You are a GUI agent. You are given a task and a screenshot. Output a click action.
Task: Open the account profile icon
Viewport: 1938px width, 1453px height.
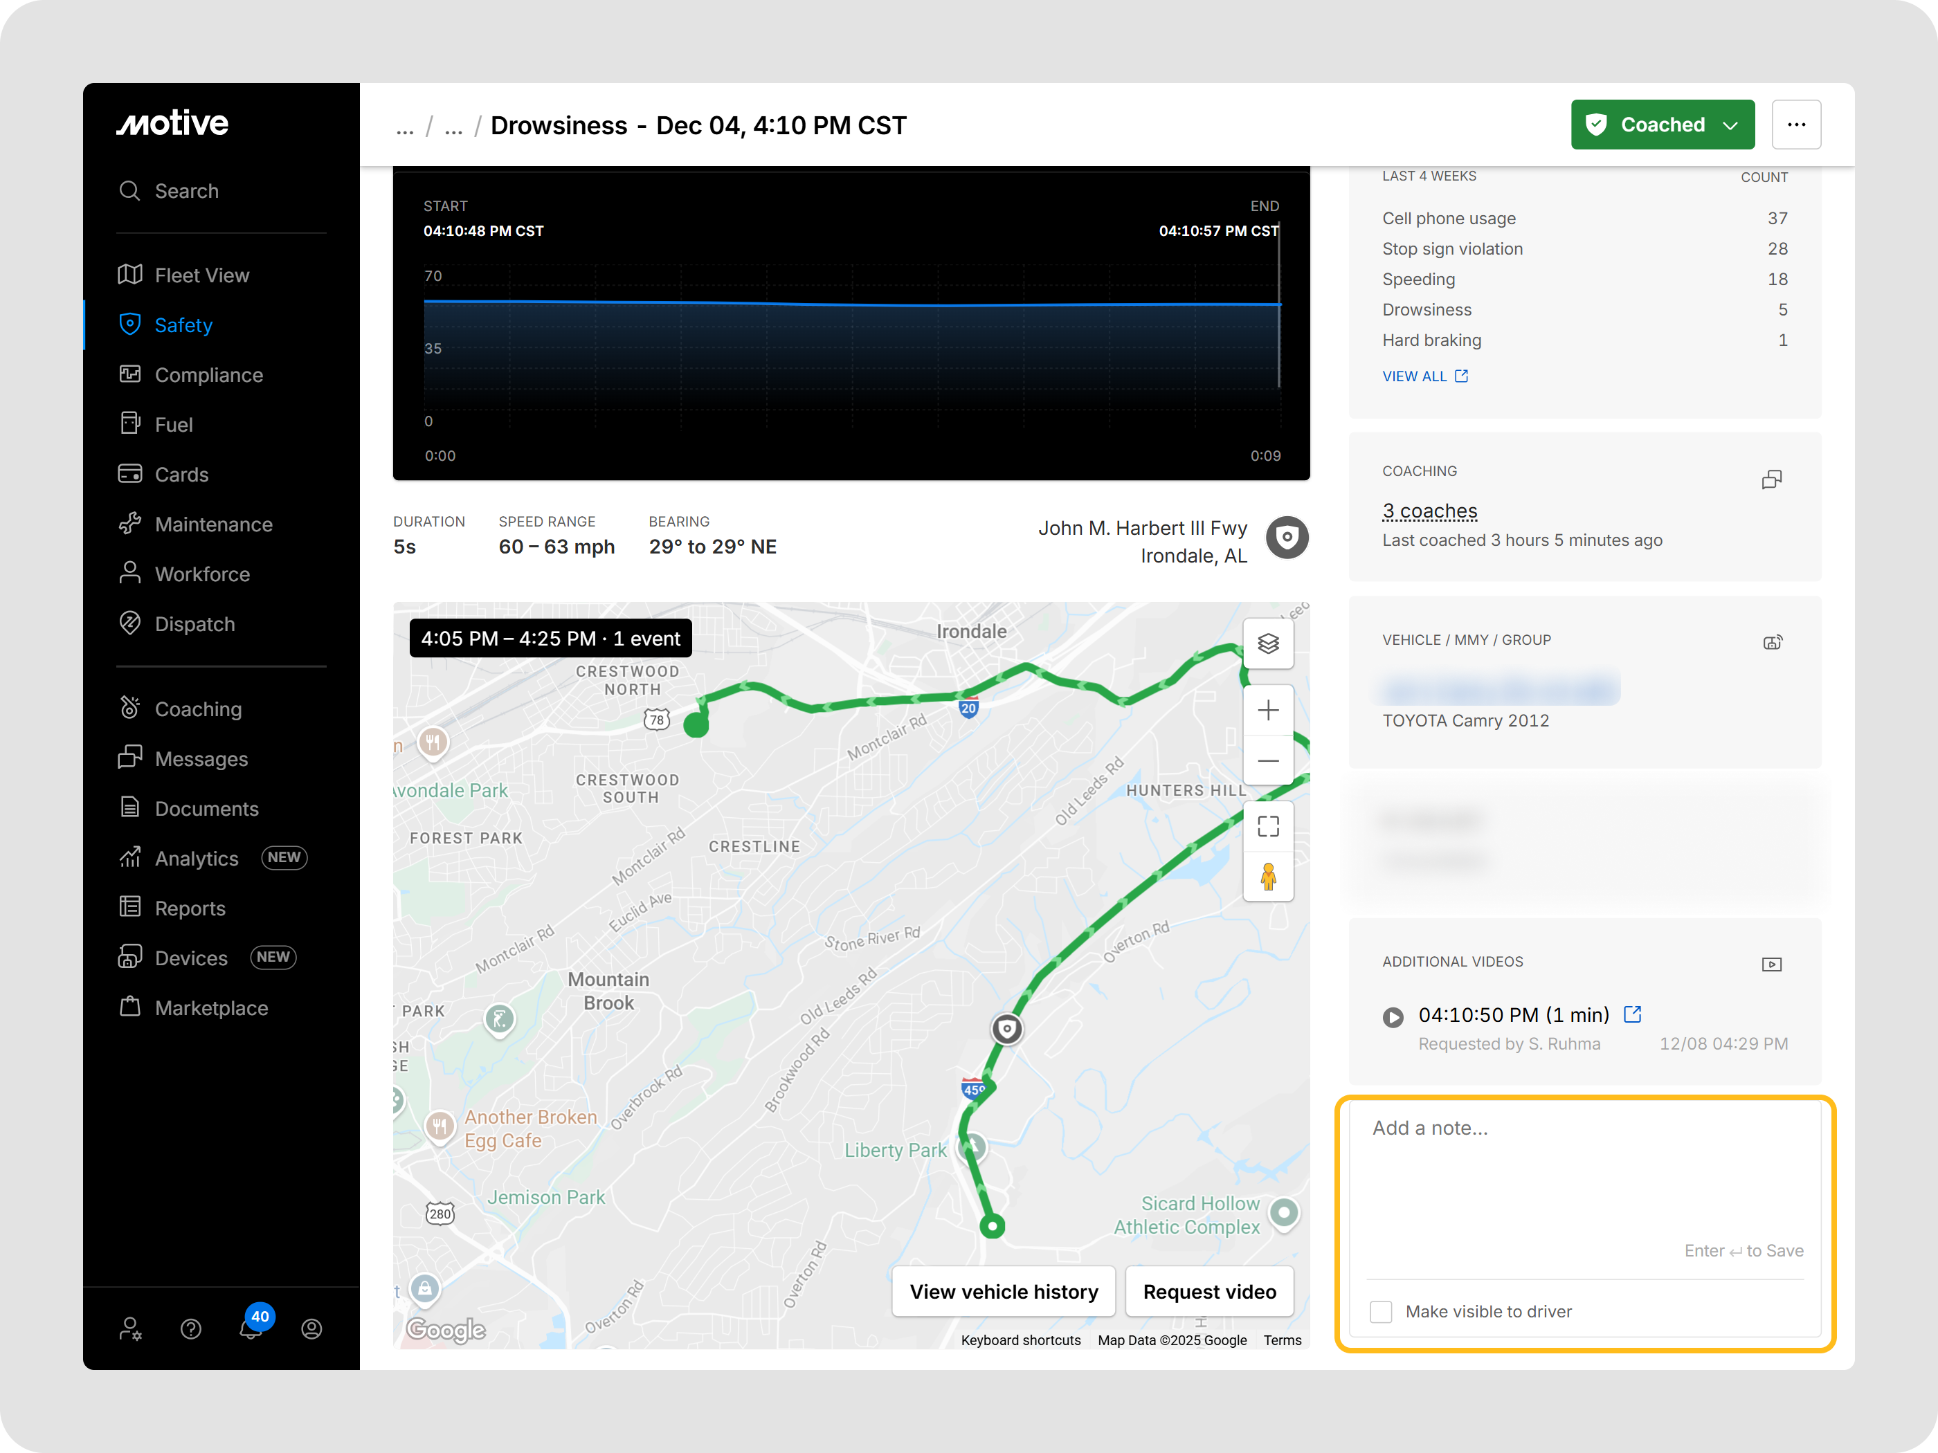tap(312, 1328)
